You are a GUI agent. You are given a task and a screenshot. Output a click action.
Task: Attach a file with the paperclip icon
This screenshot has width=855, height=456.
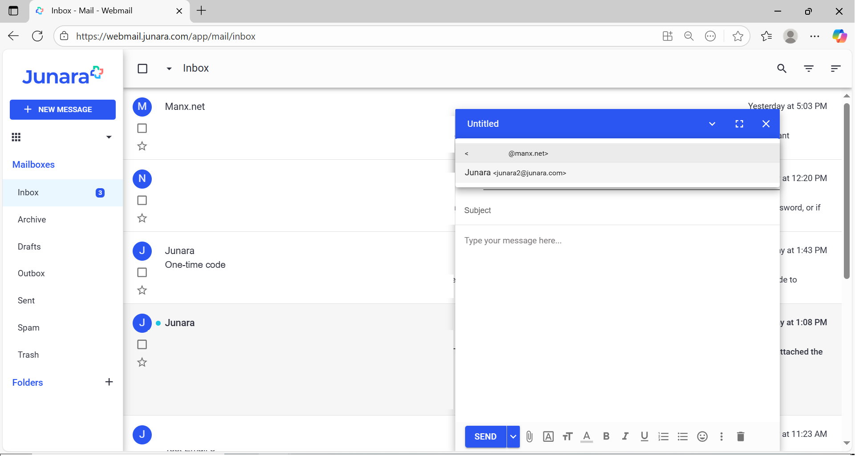coord(529,437)
